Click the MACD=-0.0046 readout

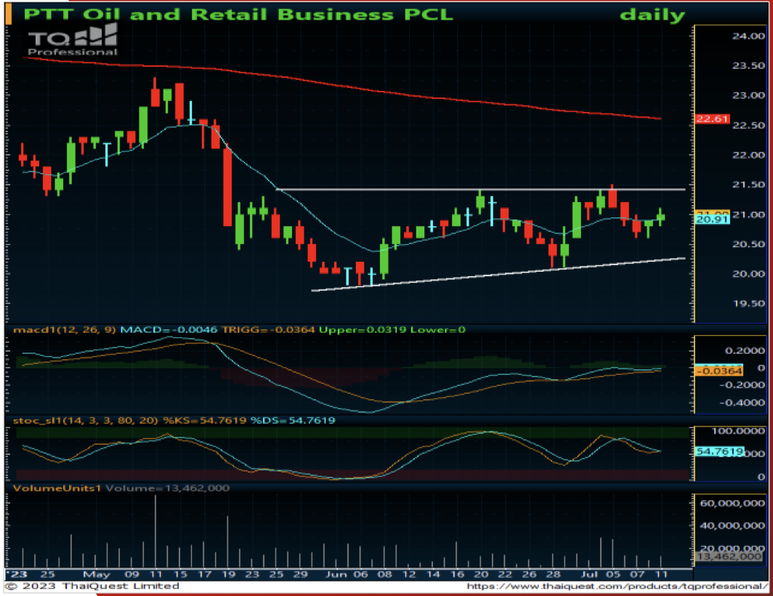coord(169,329)
